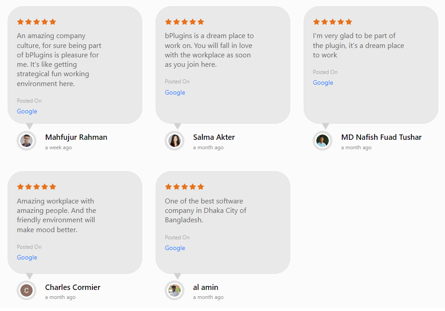Click Mahfujur Rahman's profile avatar
Viewport: 445px width, 311px height.
click(26, 141)
